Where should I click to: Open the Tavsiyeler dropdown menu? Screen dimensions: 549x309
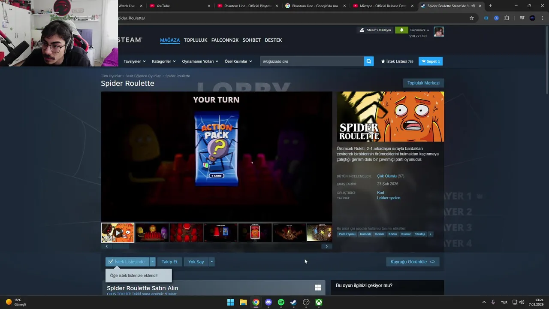click(x=135, y=61)
